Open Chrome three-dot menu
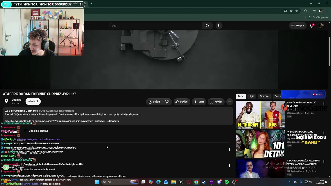 coord(327,11)
